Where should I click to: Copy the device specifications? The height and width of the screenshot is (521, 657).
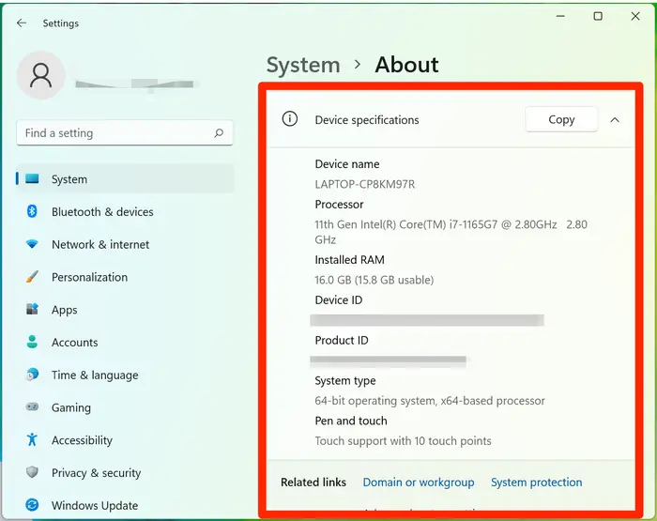[561, 119]
